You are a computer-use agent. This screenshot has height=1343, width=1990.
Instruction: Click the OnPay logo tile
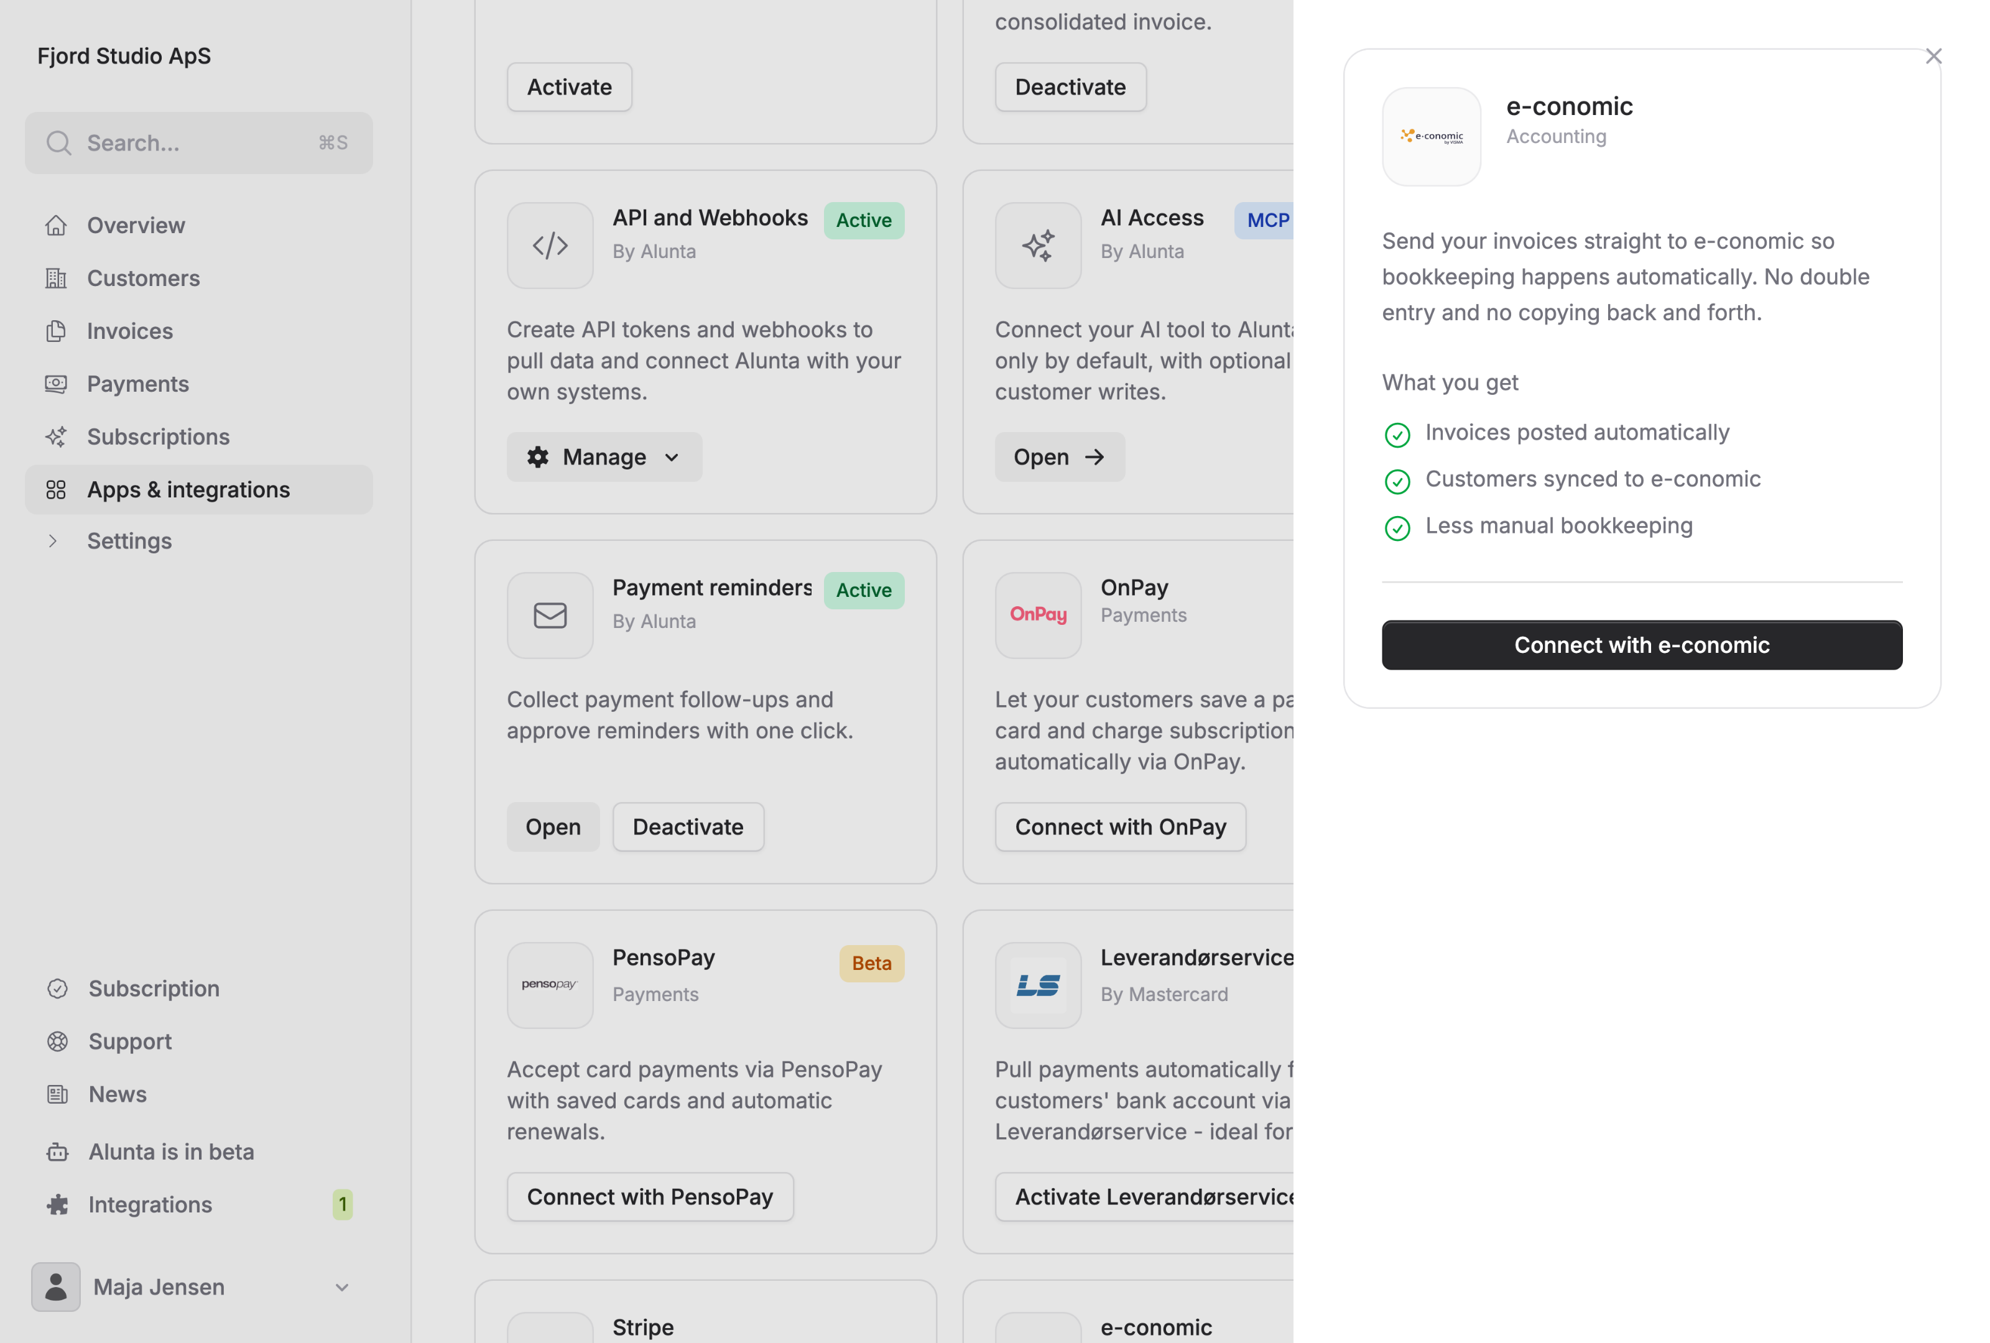pos(1038,616)
